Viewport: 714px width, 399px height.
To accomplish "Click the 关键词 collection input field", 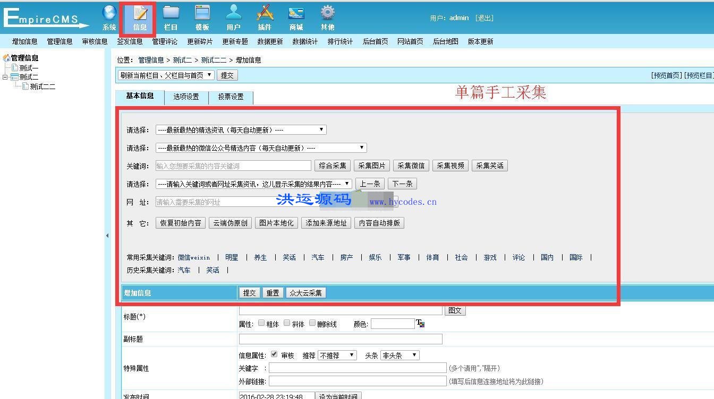I will [233, 166].
